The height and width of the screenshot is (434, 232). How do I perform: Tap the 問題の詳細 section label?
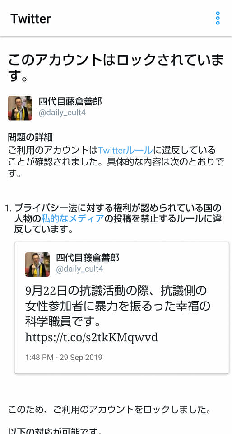pos(30,137)
